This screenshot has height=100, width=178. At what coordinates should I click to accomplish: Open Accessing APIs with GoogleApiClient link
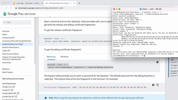coord(17,41)
